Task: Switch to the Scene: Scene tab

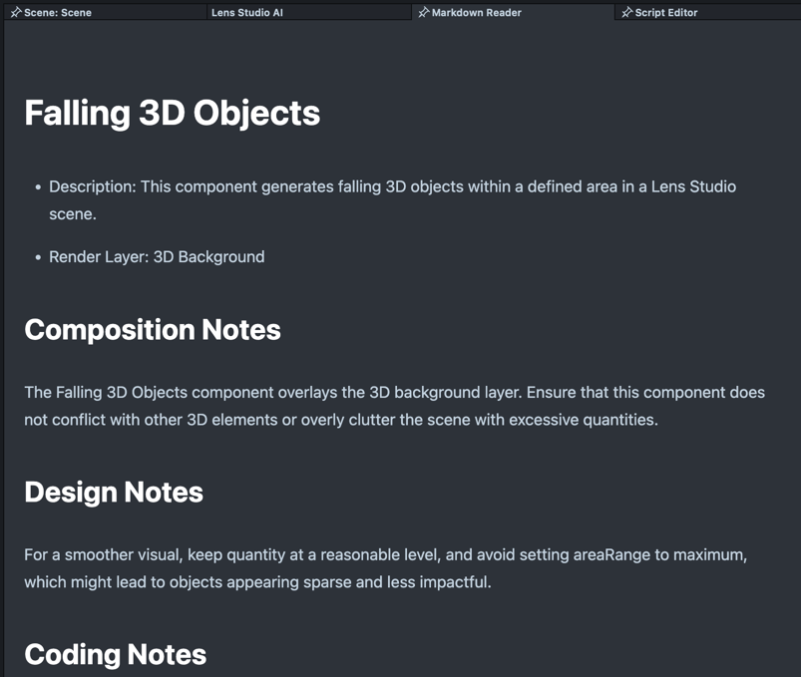Action: (x=58, y=13)
